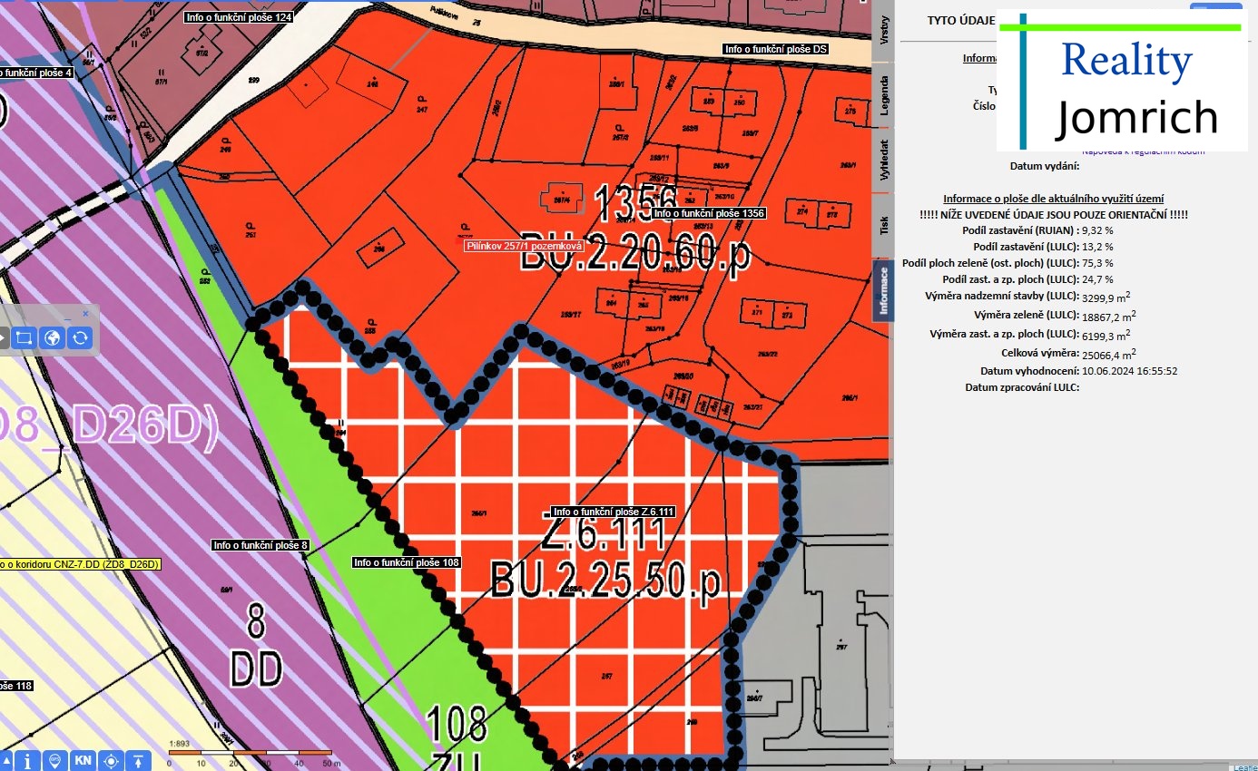This screenshot has width=1258, height=771.
Task: Open the Legenda side tab
Action: 884,97
